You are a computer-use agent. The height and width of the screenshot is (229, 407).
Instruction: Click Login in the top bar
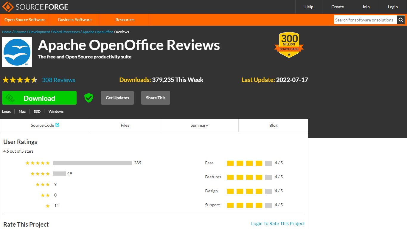(x=393, y=7)
